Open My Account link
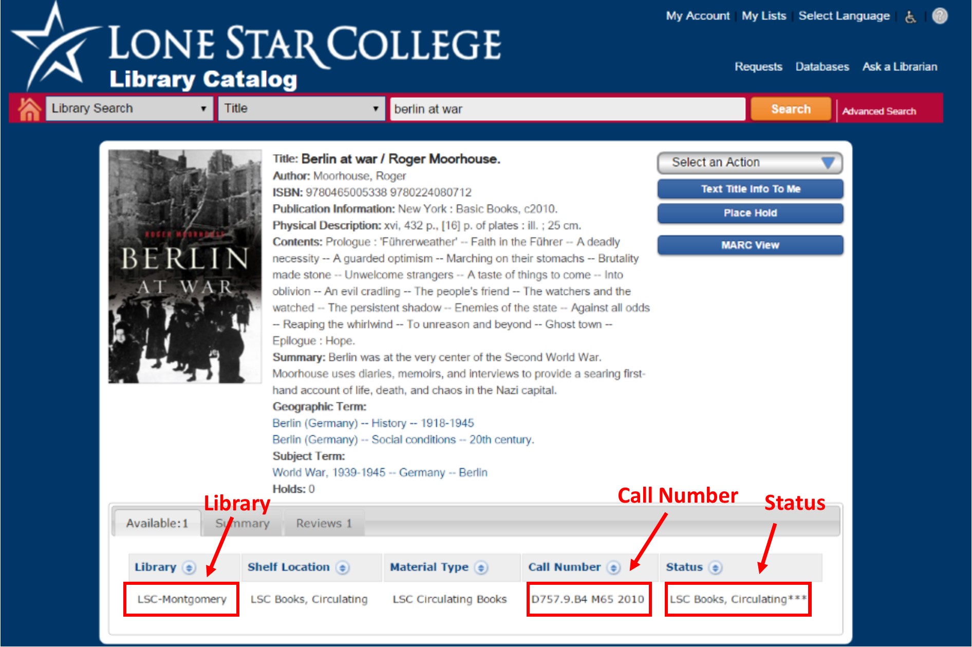Viewport: 972px width, 647px height. [x=698, y=16]
